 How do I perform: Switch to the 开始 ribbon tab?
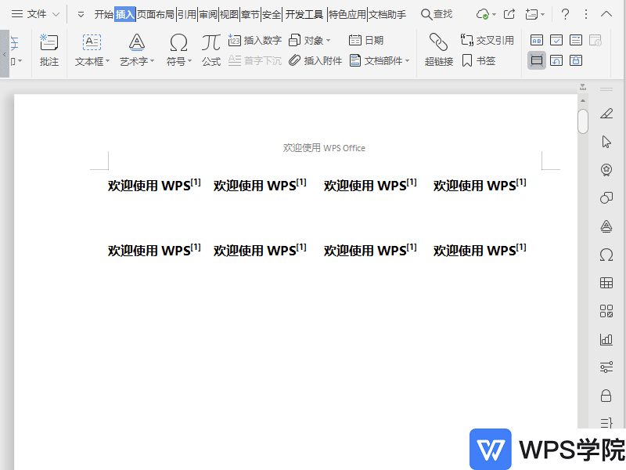[x=103, y=13]
